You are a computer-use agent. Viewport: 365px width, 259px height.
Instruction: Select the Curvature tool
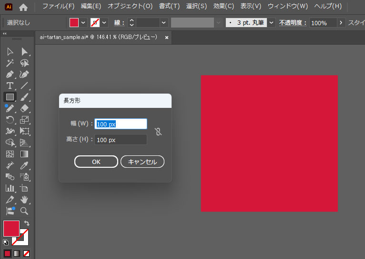tap(24, 74)
